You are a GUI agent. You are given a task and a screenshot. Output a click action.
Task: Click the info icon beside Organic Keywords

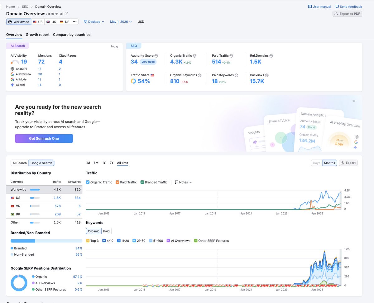[x=199, y=75]
